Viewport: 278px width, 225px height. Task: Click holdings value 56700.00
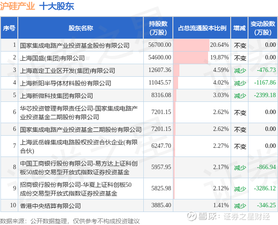point(159,45)
